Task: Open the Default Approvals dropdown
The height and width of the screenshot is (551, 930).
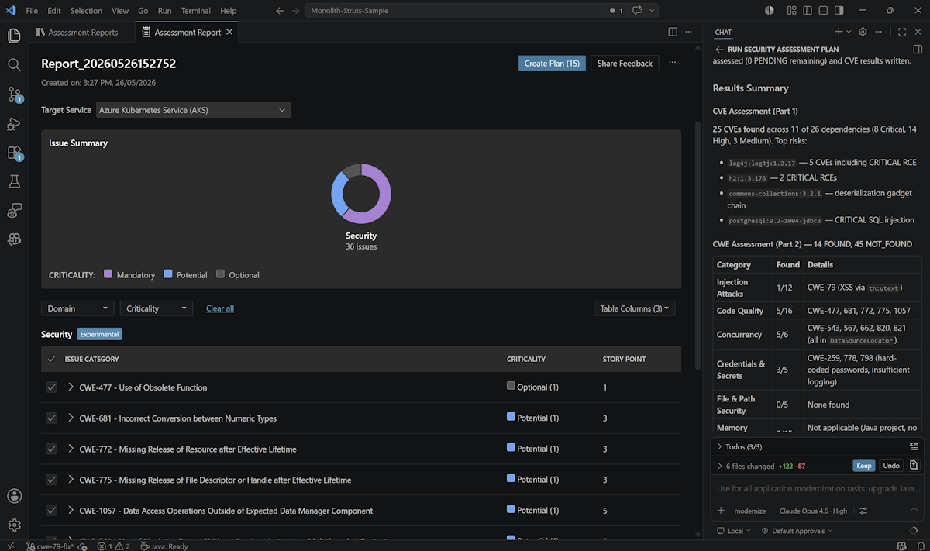Action: tap(797, 531)
